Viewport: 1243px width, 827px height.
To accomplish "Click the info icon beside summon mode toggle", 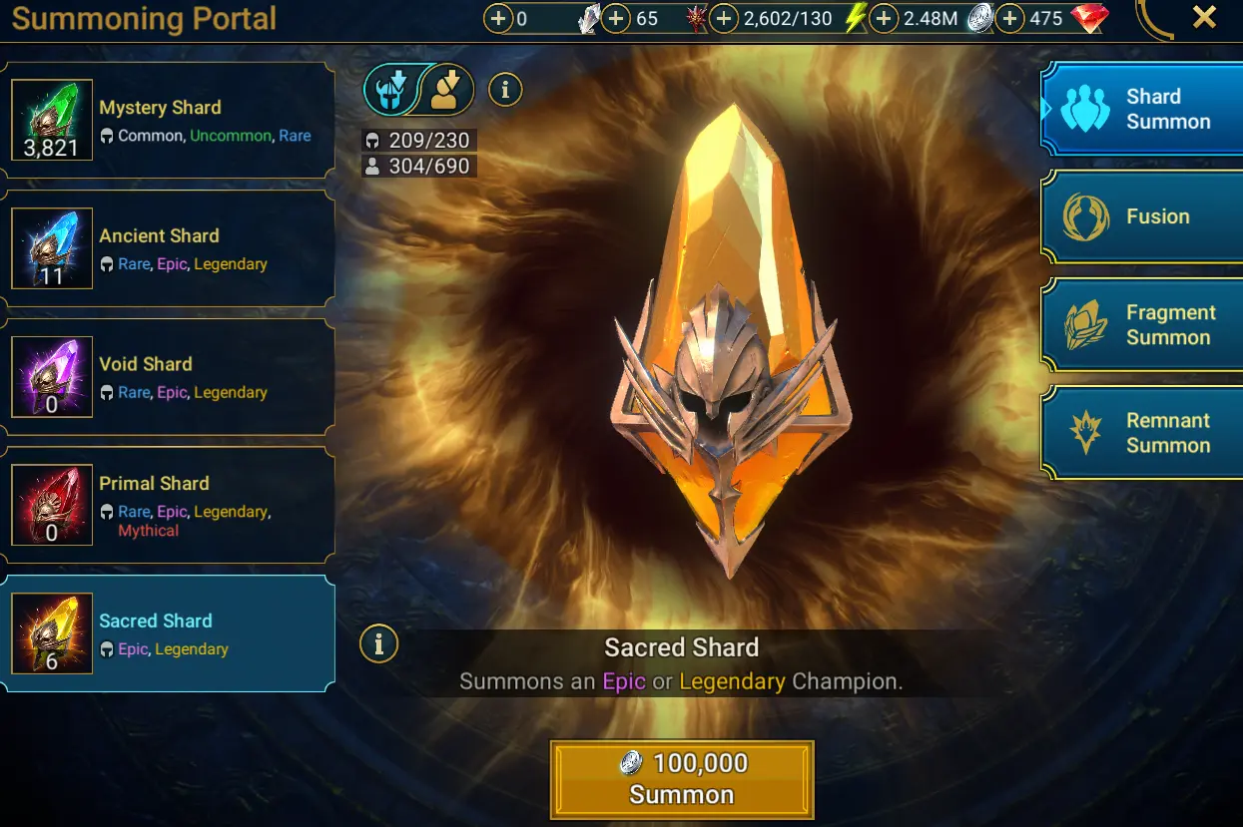I will pos(505,90).
